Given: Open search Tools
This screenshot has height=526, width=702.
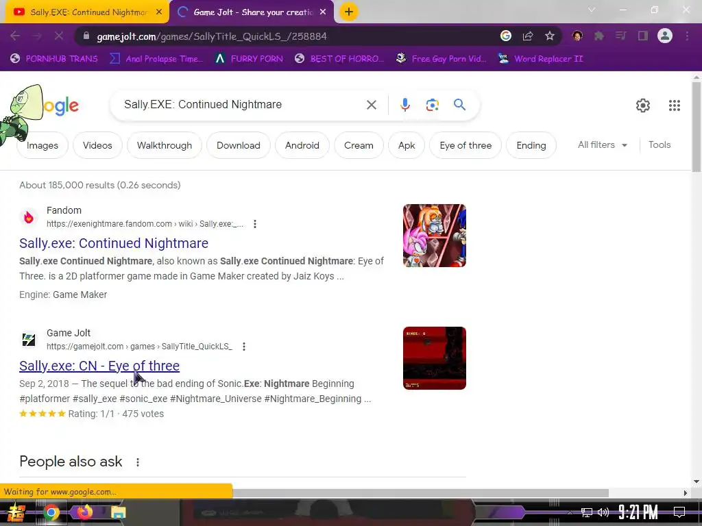Looking at the screenshot, I should point(659,145).
